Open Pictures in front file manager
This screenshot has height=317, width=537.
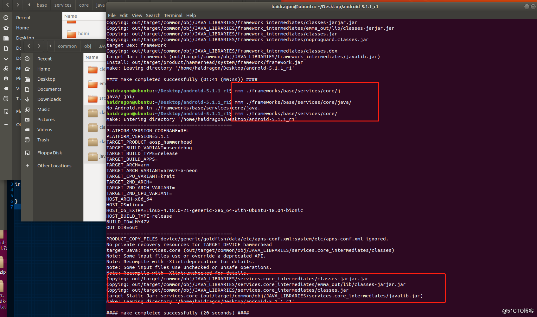coord(46,120)
